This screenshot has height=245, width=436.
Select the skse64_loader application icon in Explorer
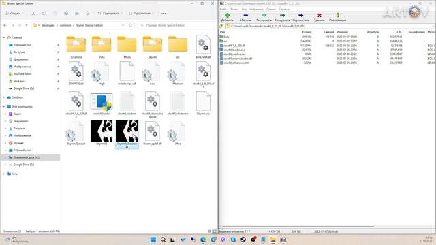(102, 103)
